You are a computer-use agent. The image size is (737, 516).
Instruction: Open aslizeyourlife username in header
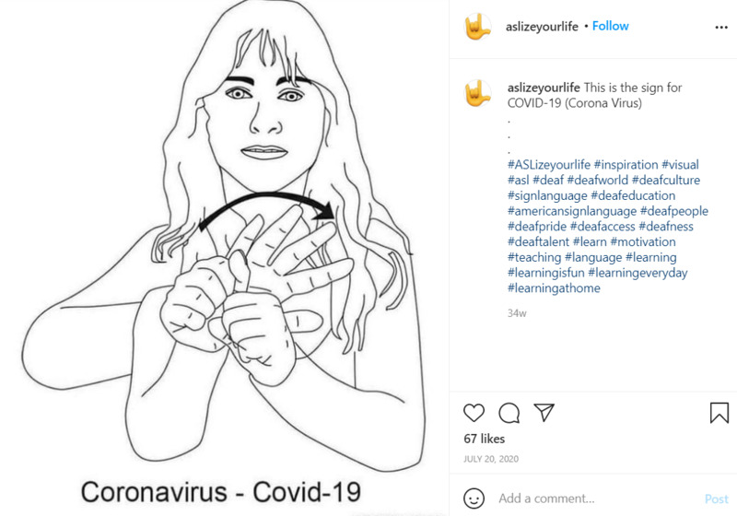[542, 27]
